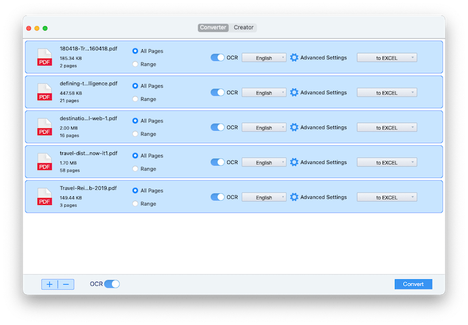
Task: Toggle the global OCR switch in bottom bar
Action: point(112,284)
